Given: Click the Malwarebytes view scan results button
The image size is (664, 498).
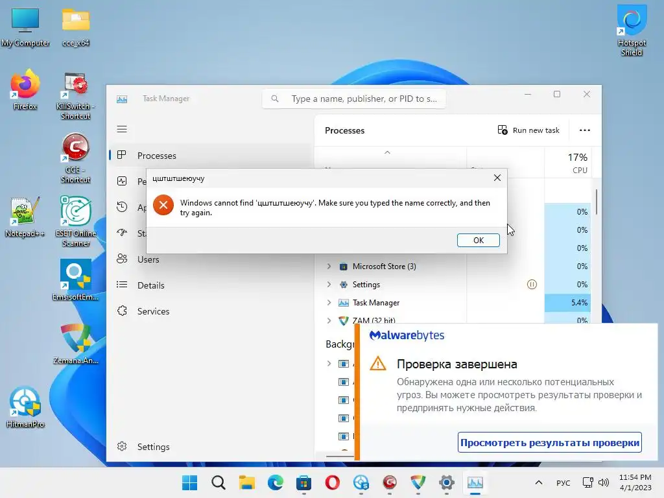Looking at the screenshot, I should click(x=550, y=442).
